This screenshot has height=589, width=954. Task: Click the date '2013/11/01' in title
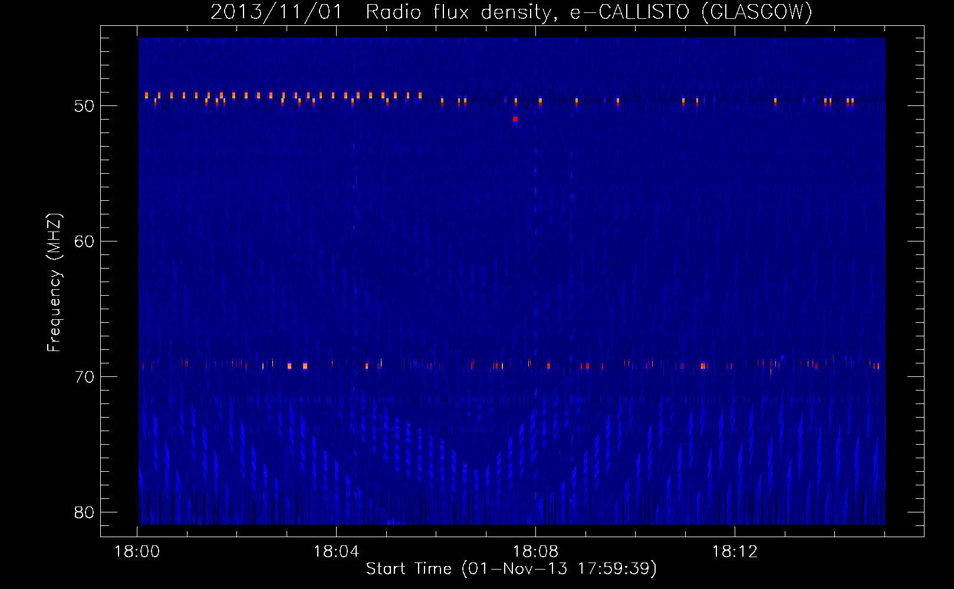point(277,12)
